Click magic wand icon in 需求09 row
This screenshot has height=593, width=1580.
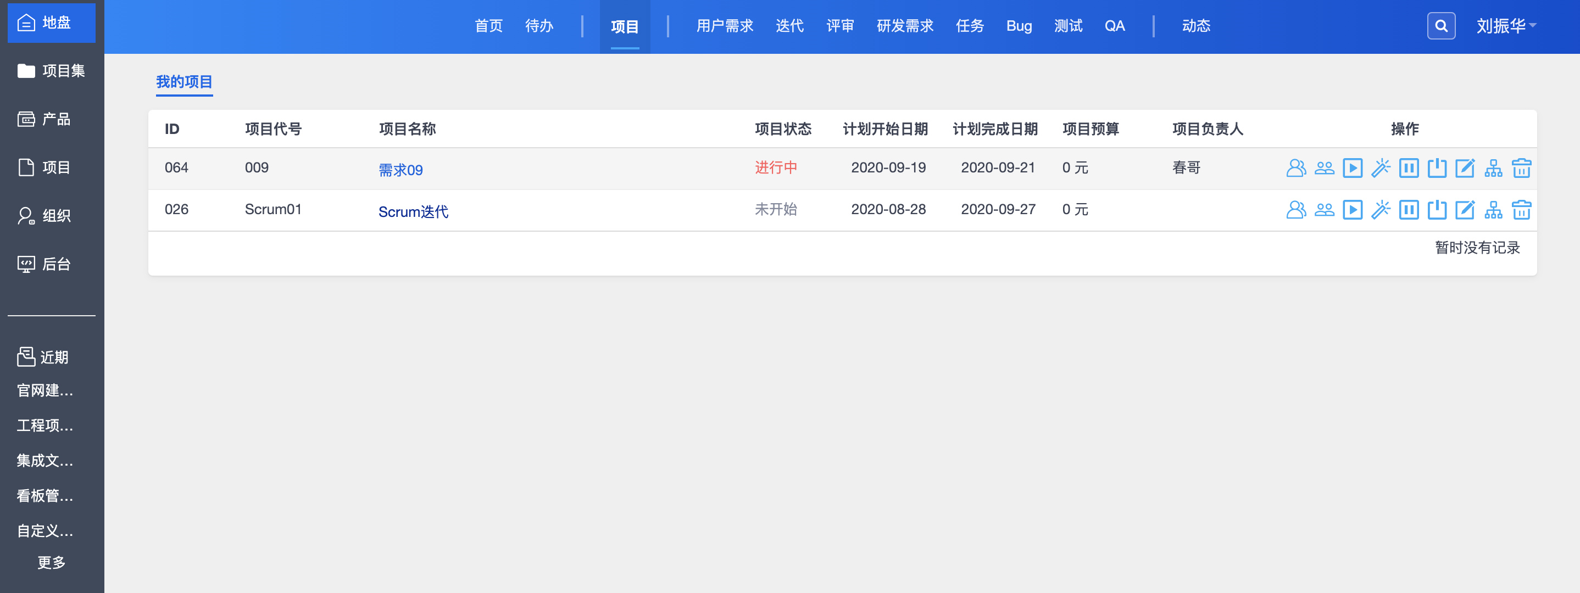click(x=1380, y=168)
